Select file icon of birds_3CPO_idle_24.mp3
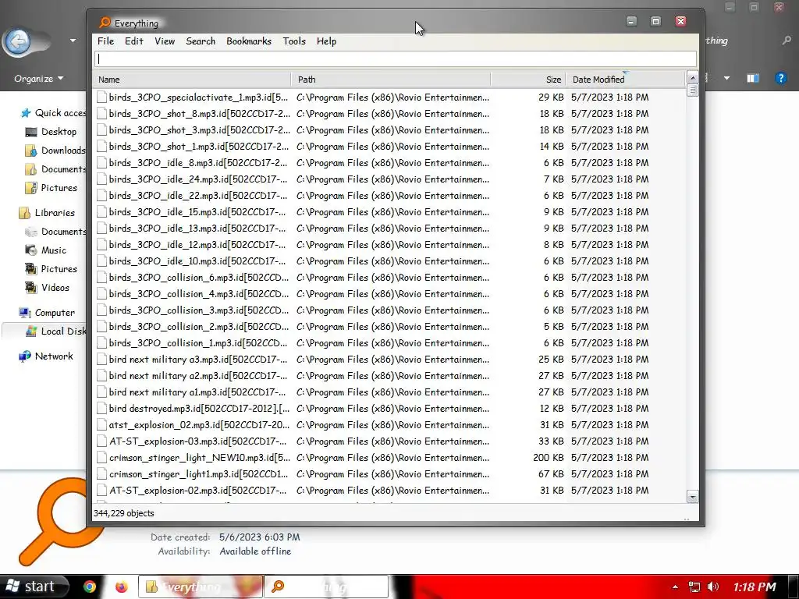Screen dimensions: 799x599 (101, 179)
